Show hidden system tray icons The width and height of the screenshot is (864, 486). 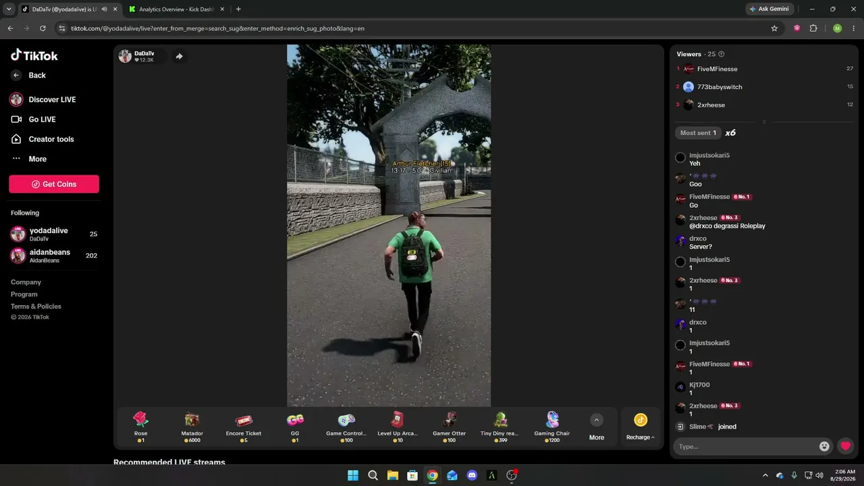point(765,475)
